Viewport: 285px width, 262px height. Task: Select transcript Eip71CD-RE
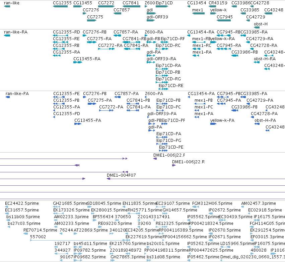pyautogui.click(x=163, y=89)
